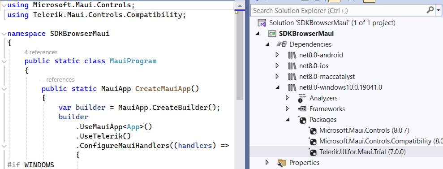The image size is (443, 169).
Task: Click the CreateMauiApp method name
Action: 163,89
